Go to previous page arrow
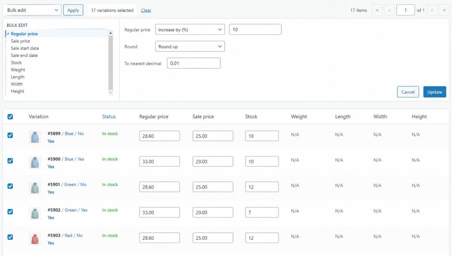 coord(389,10)
